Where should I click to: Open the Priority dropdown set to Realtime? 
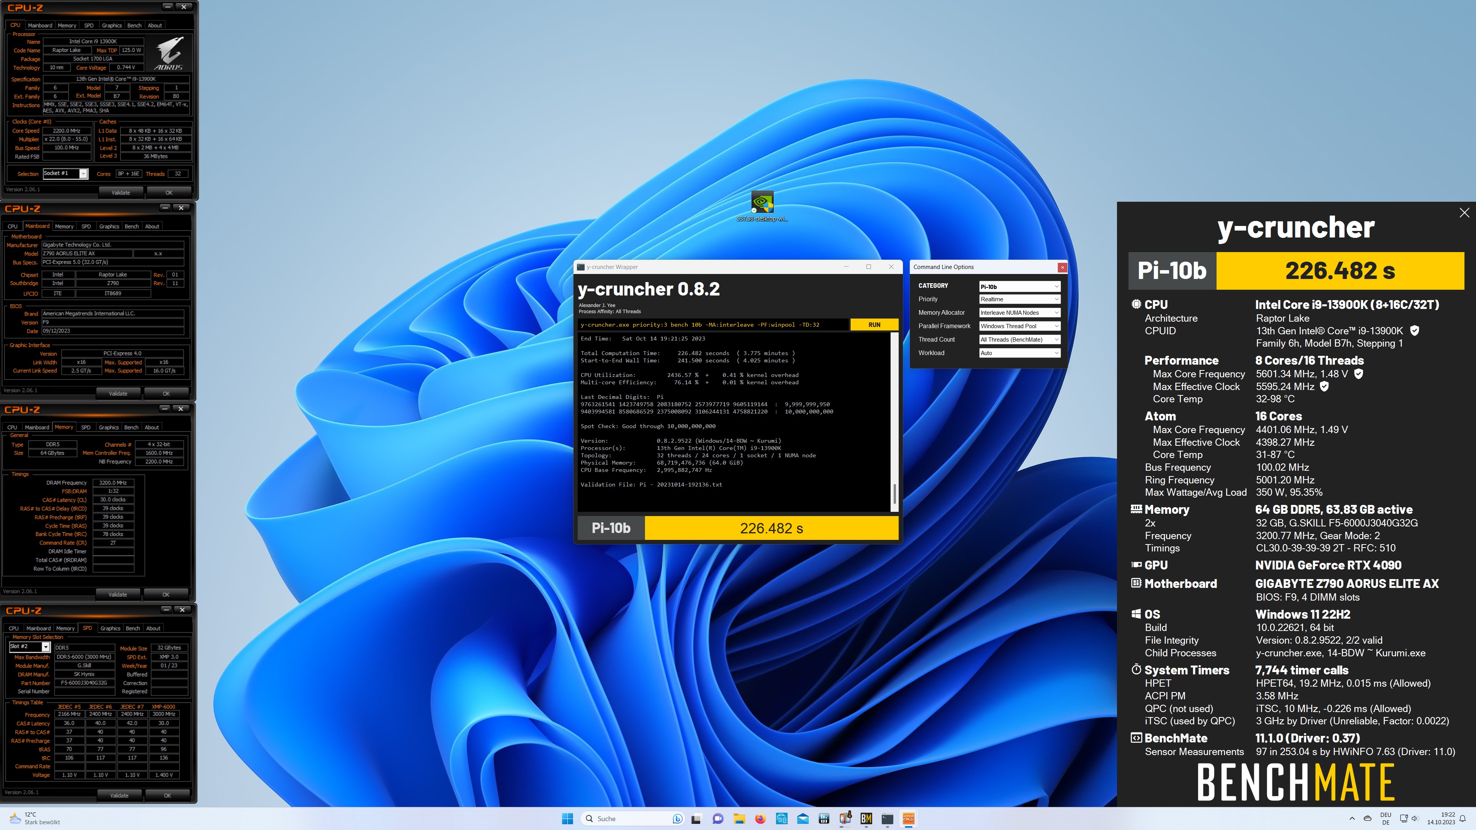1019,299
